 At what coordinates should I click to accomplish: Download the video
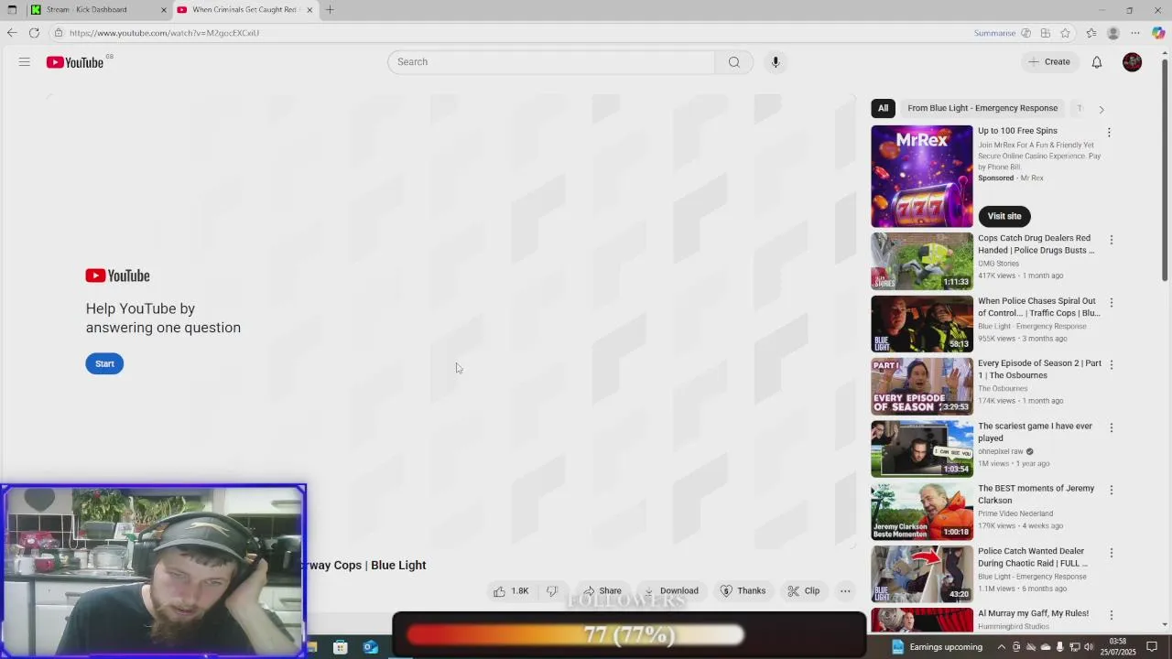[x=671, y=591]
